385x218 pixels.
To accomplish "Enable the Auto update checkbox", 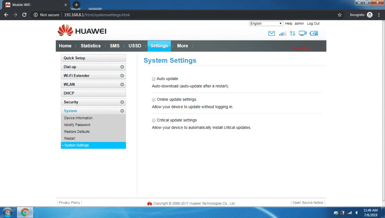I will click(154, 79).
